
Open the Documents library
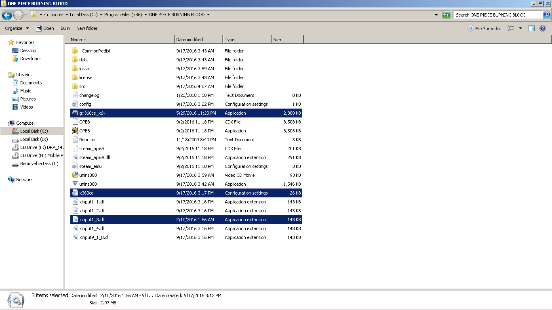[x=31, y=83]
